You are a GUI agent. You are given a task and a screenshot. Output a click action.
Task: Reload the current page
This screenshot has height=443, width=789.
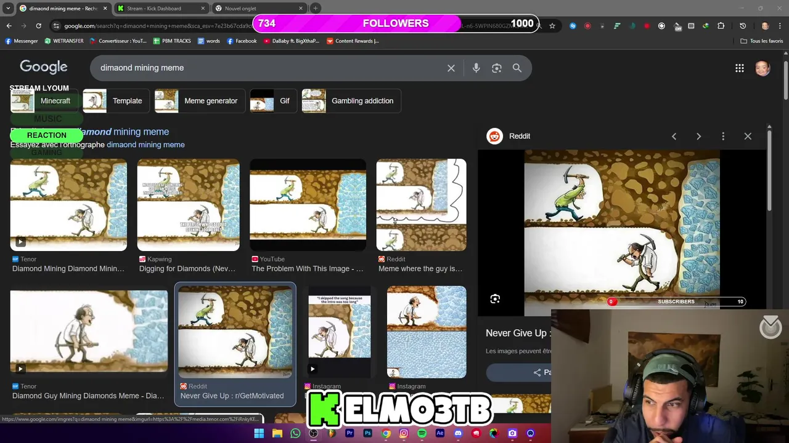38,26
